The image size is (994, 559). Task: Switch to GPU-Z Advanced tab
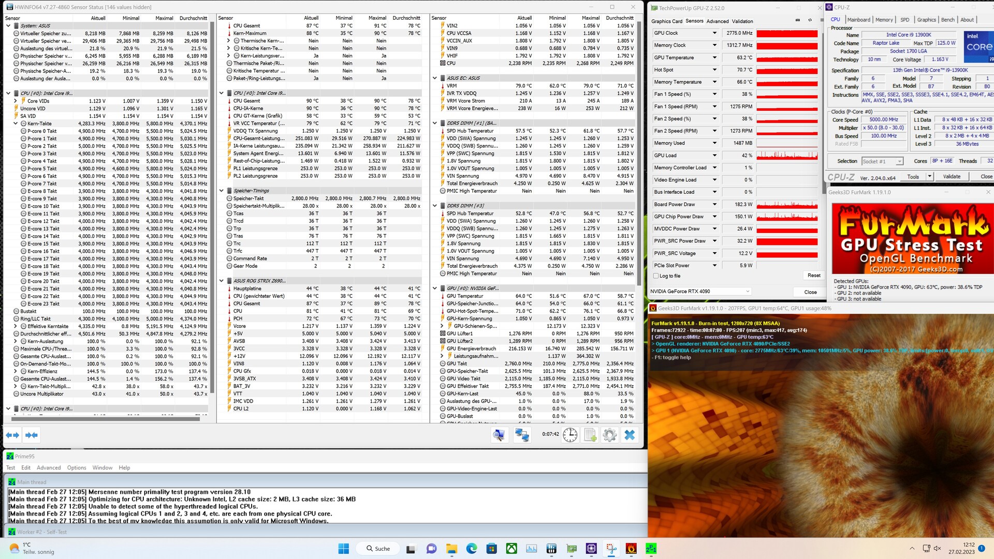(718, 21)
